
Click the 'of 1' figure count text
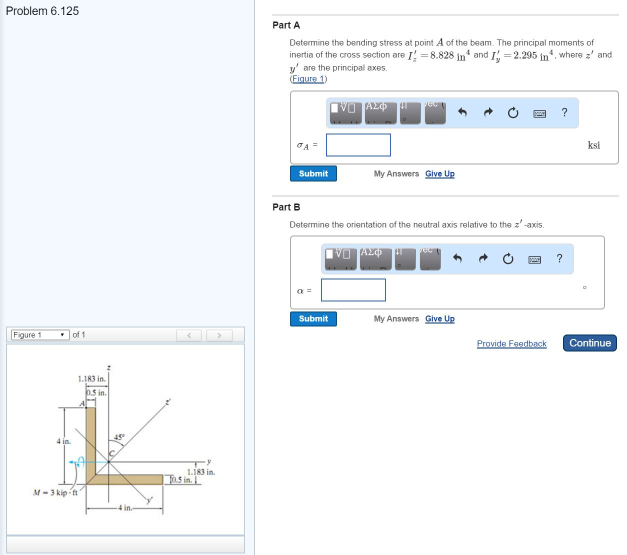[79, 334]
